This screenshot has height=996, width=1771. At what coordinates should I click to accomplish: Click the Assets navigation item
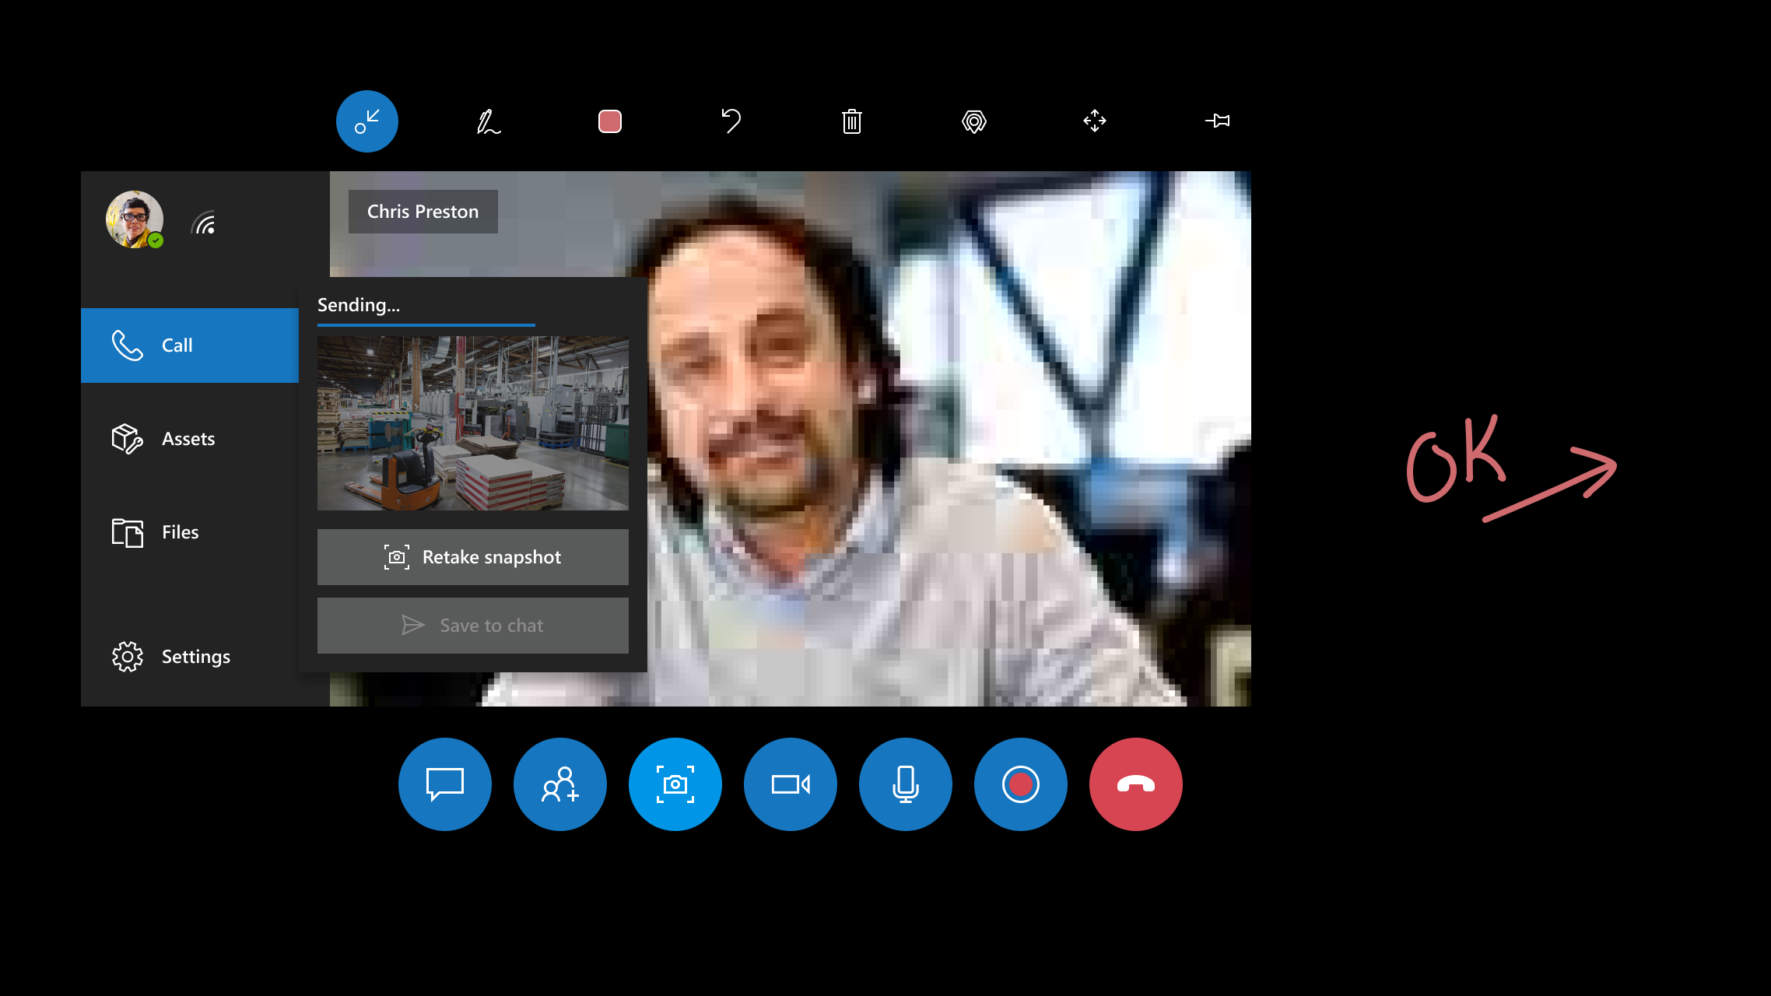click(x=188, y=438)
